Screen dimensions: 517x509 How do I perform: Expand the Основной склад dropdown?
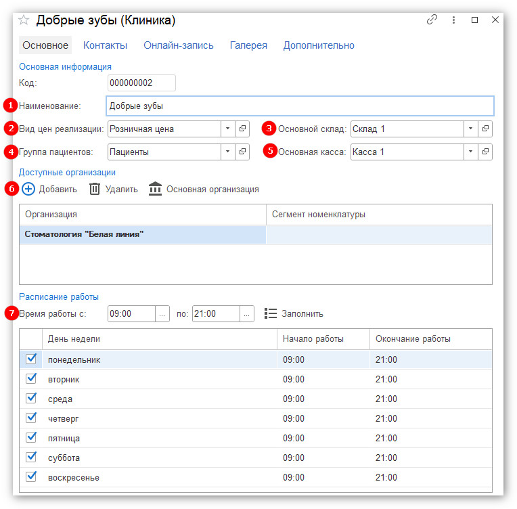pos(471,129)
